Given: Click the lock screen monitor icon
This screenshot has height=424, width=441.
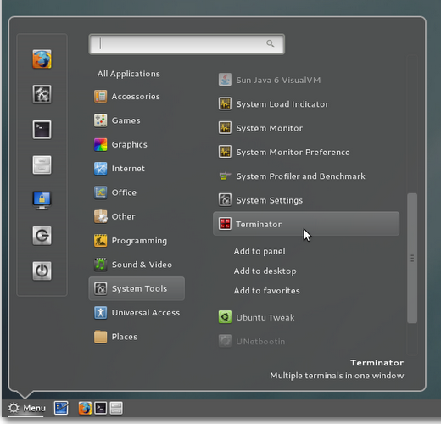Looking at the screenshot, I should pyautogui.click(x=42, y=200).
